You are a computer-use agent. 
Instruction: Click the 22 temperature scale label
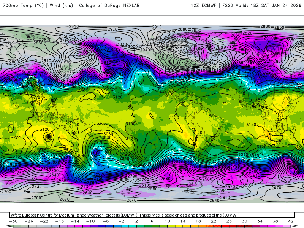pyautogui.click(x=214, y=221)
